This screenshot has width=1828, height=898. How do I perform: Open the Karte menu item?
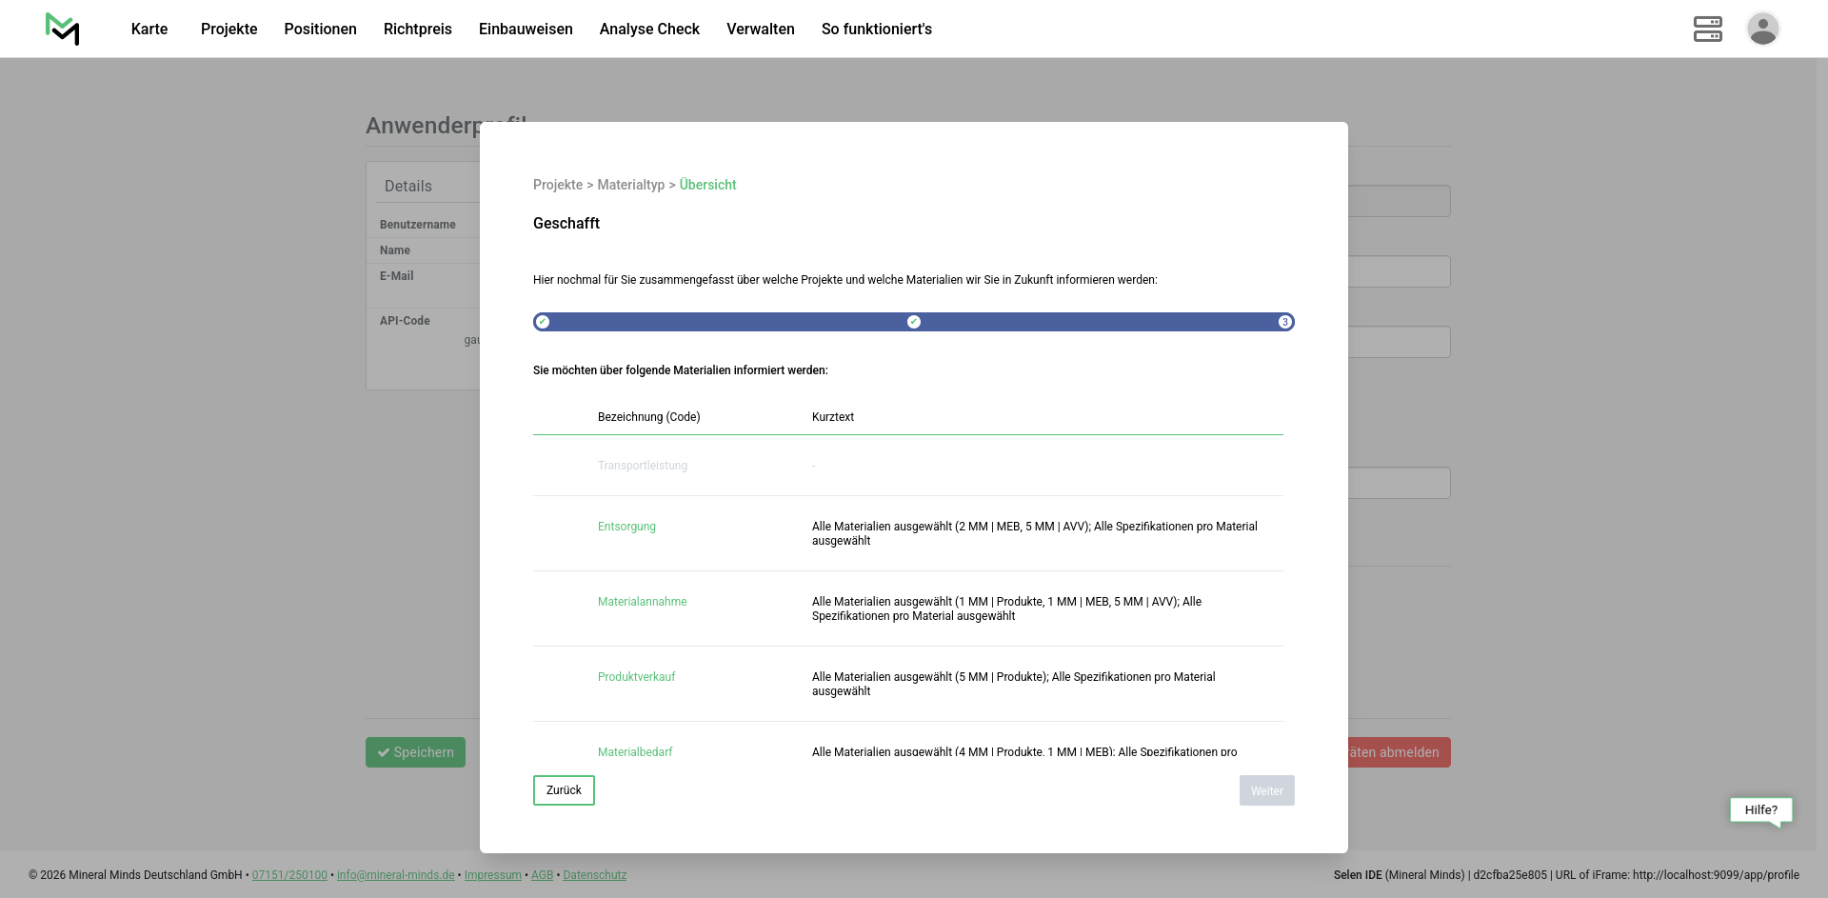pos(149,29)
